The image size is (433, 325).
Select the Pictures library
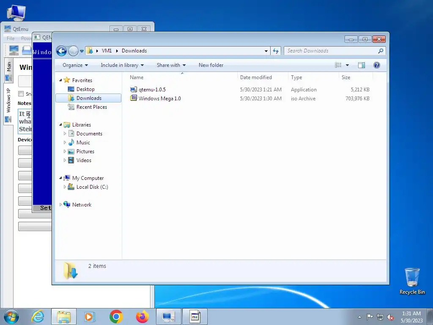85,151
